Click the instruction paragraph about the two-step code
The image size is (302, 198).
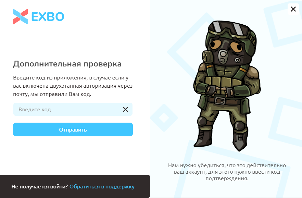tap(73, 86)
